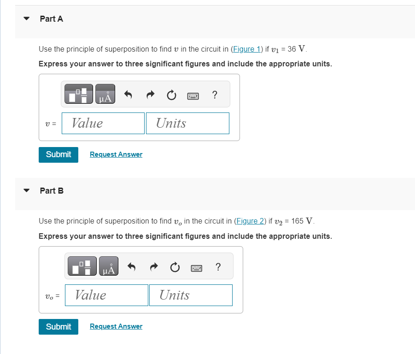Click the Value input field in Part A
Image resolution: width=415 pixels, height=354 pixels.
pos(103,123)
